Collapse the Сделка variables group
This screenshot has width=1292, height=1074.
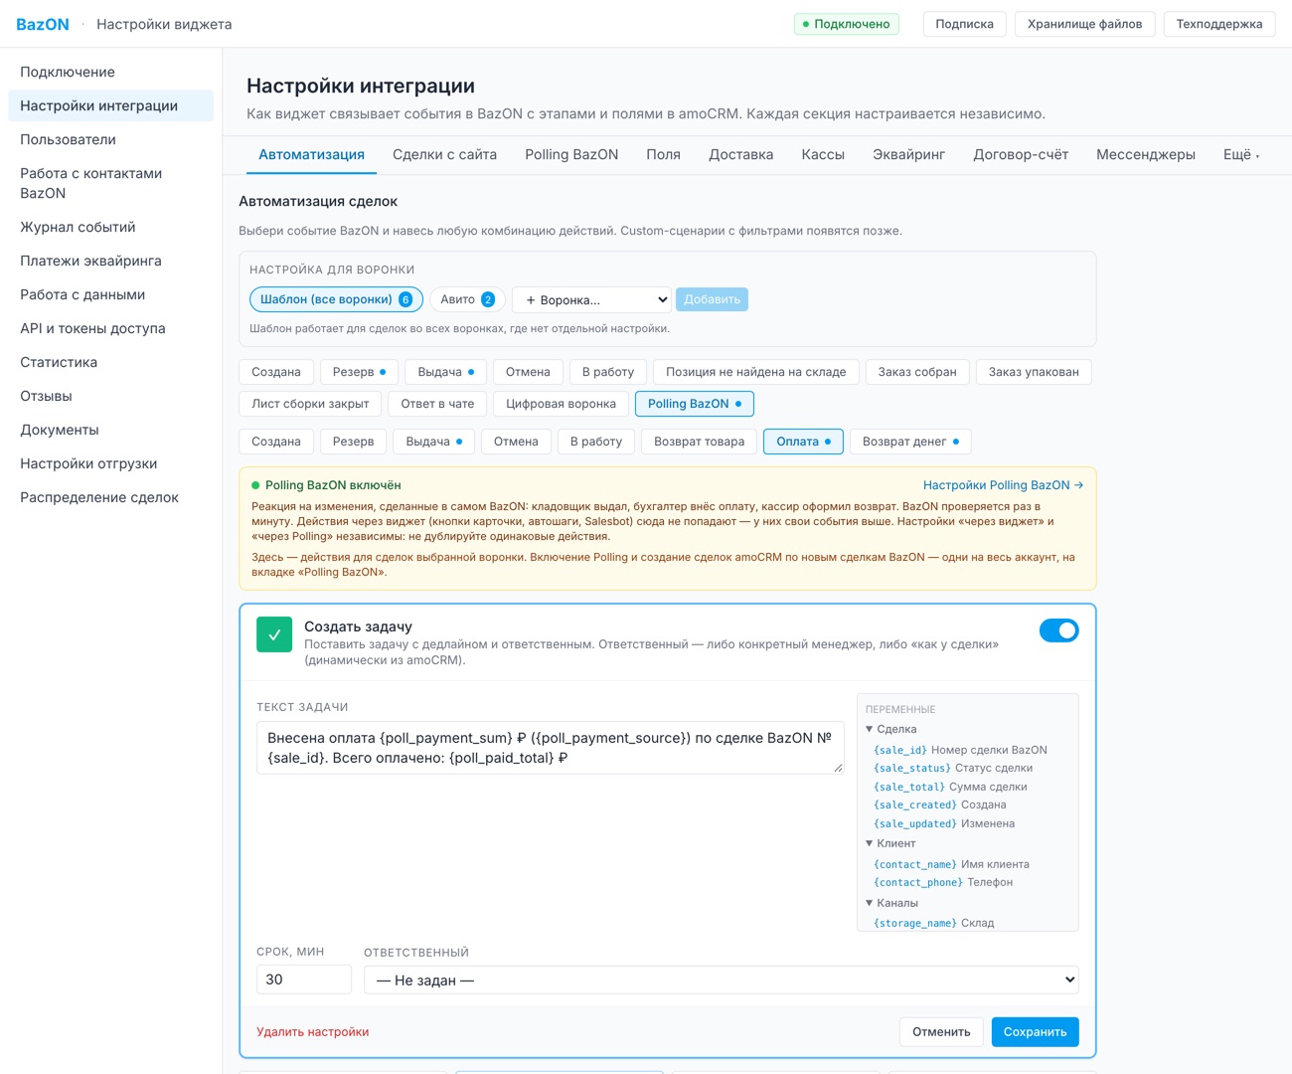coord(890,729)
